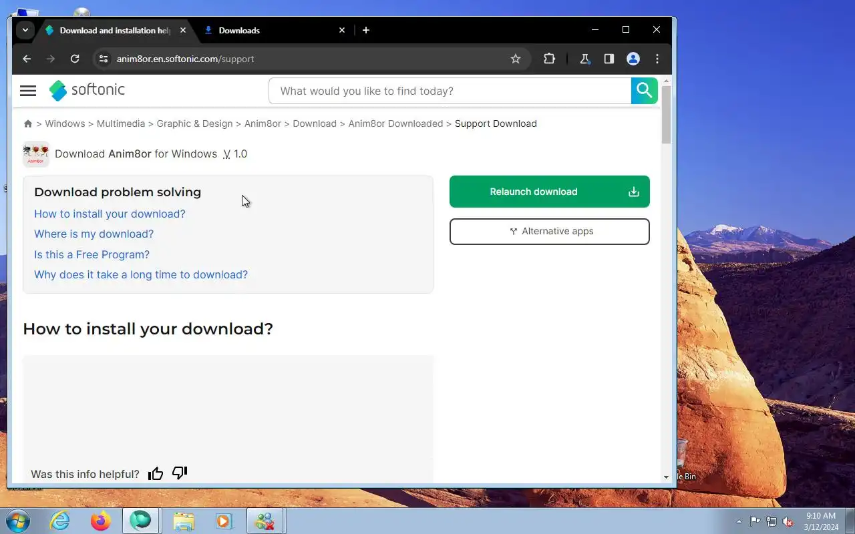Open the Chrome extensions puzzle icon

click(549, 59)
